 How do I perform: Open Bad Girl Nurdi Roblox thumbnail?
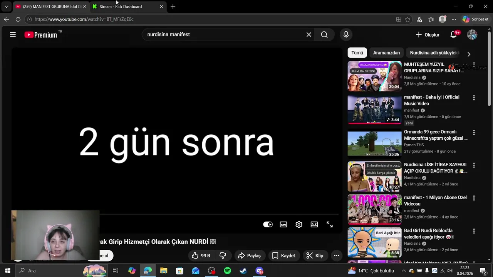click(374, 242)
